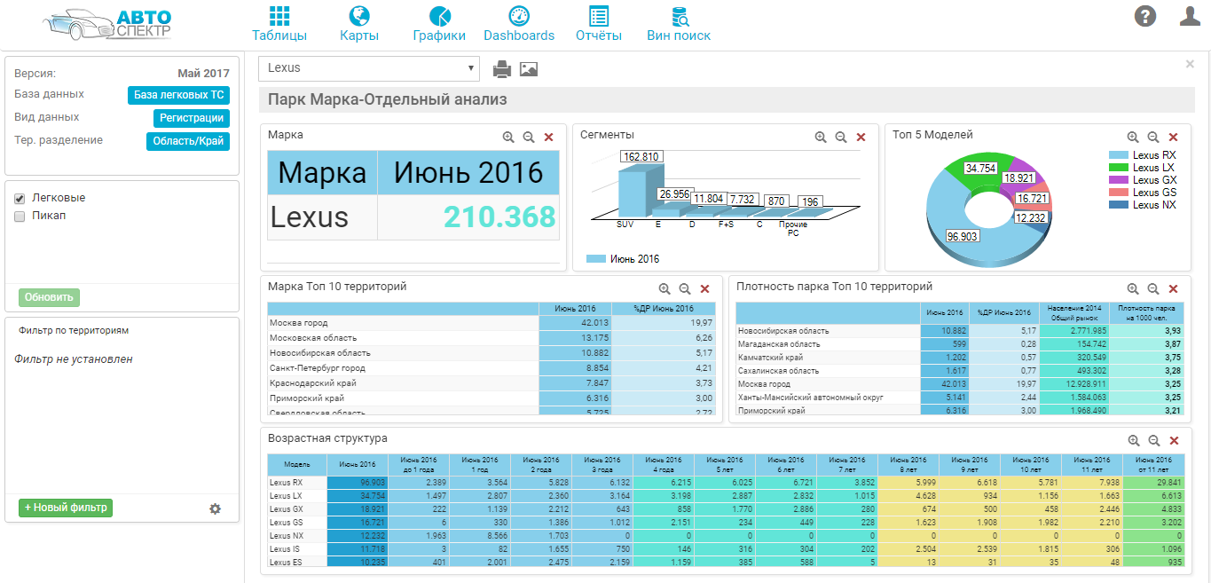Open the База легковых ТС selector

[178, 95]
